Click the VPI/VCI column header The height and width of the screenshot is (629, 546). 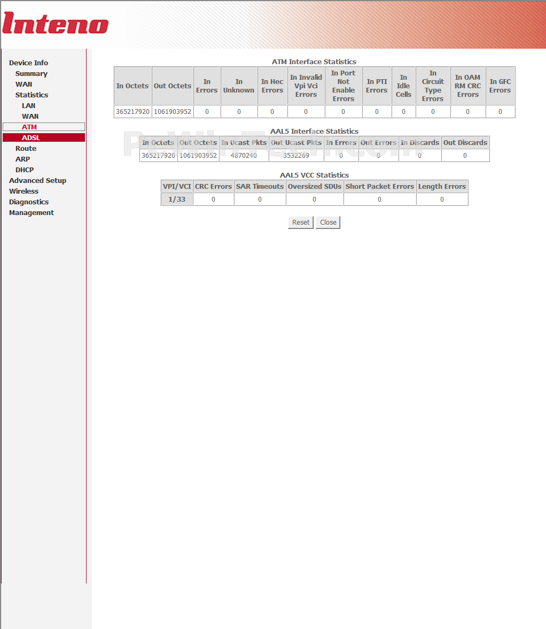pos(177,187)
